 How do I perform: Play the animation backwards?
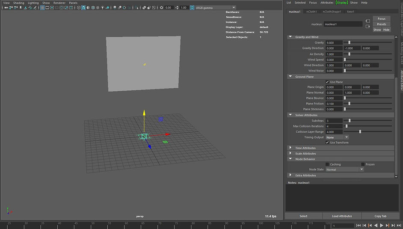point(376,226)
